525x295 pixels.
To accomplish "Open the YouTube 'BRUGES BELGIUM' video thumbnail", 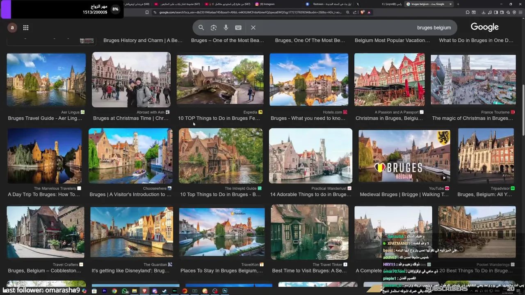I will point(404,156).
